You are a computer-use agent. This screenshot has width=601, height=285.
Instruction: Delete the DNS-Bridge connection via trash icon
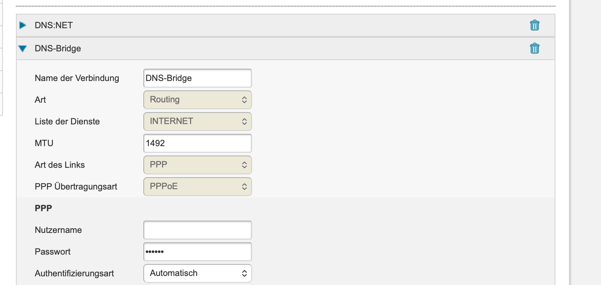click(534, 48)
